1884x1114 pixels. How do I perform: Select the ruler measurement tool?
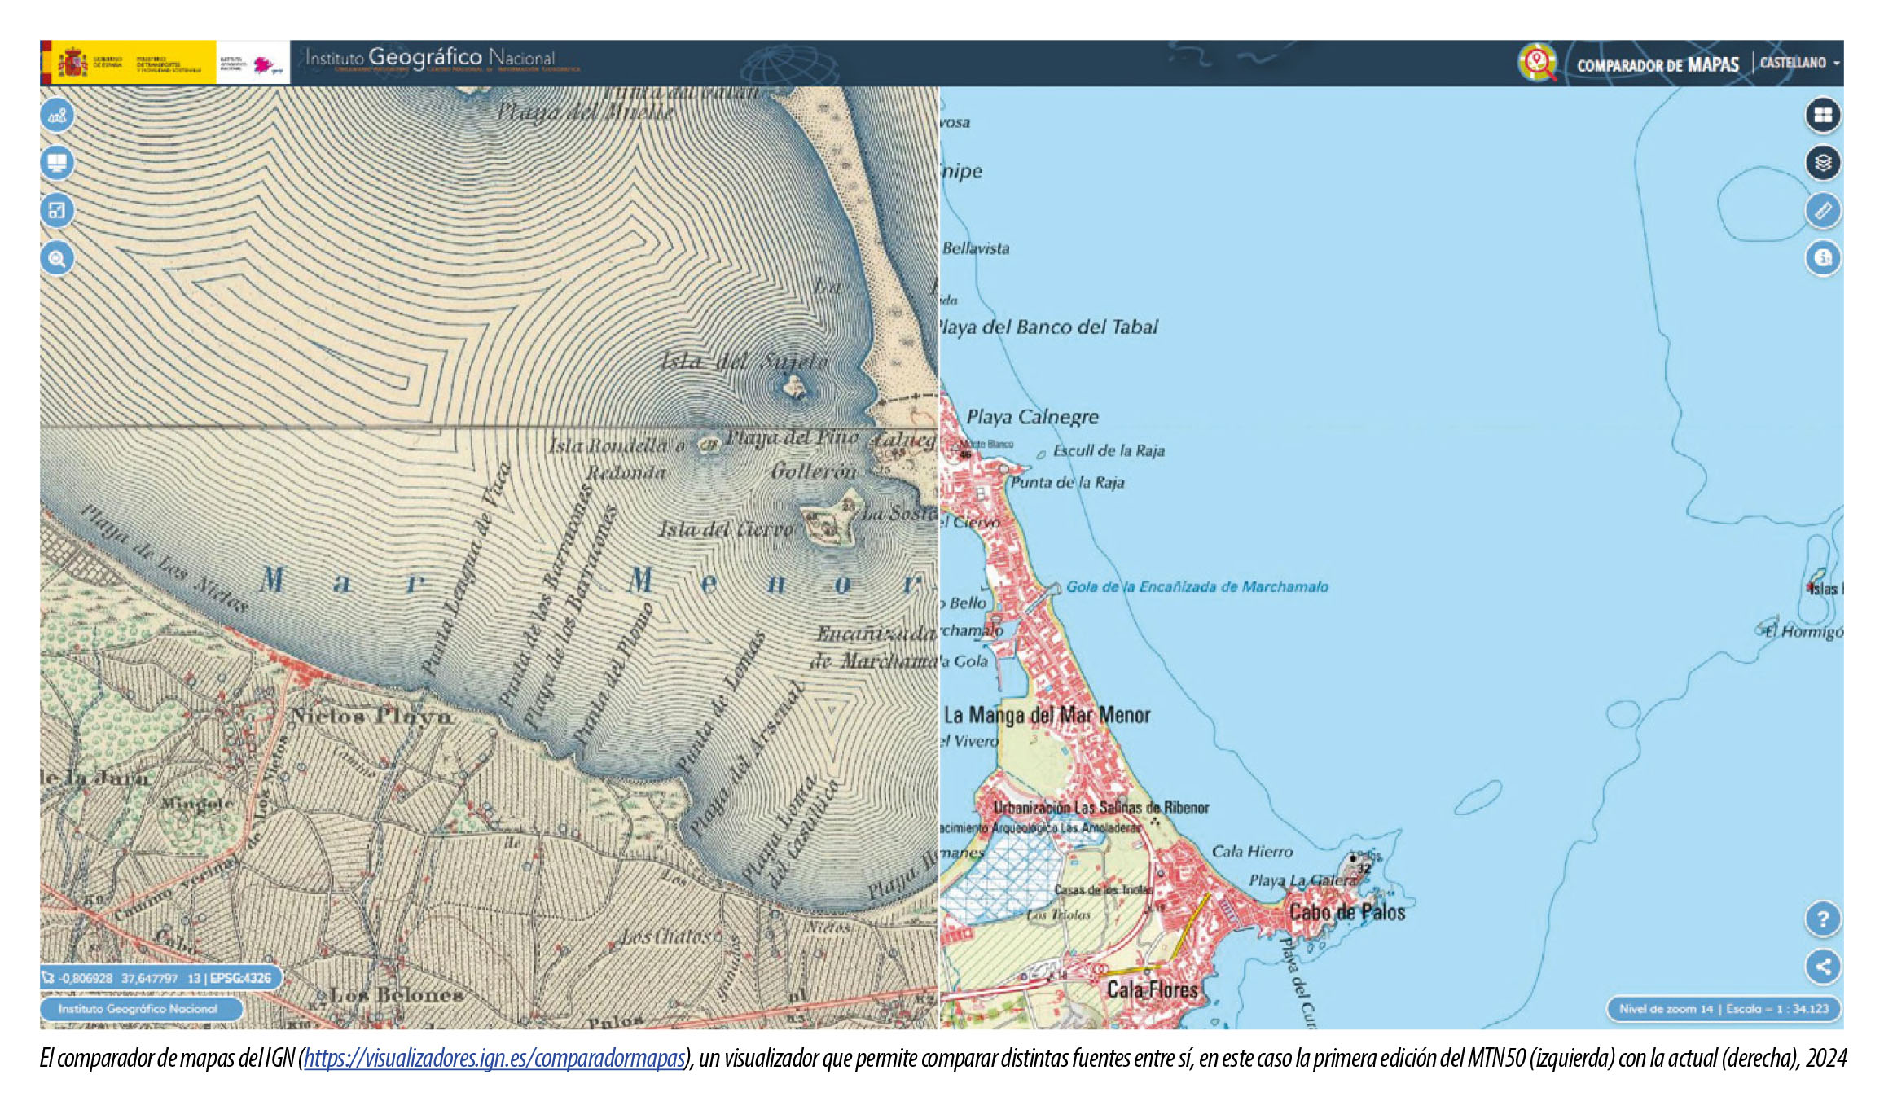[1823, 211]
